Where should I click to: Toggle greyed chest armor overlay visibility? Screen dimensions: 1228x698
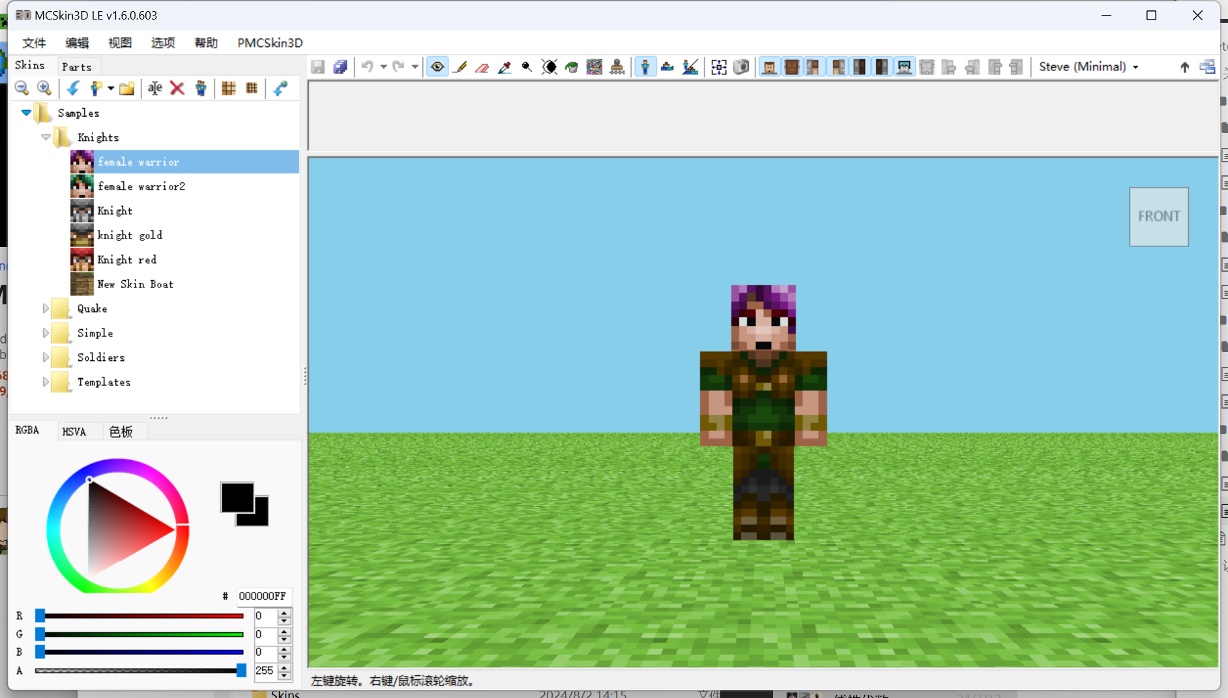927,66
